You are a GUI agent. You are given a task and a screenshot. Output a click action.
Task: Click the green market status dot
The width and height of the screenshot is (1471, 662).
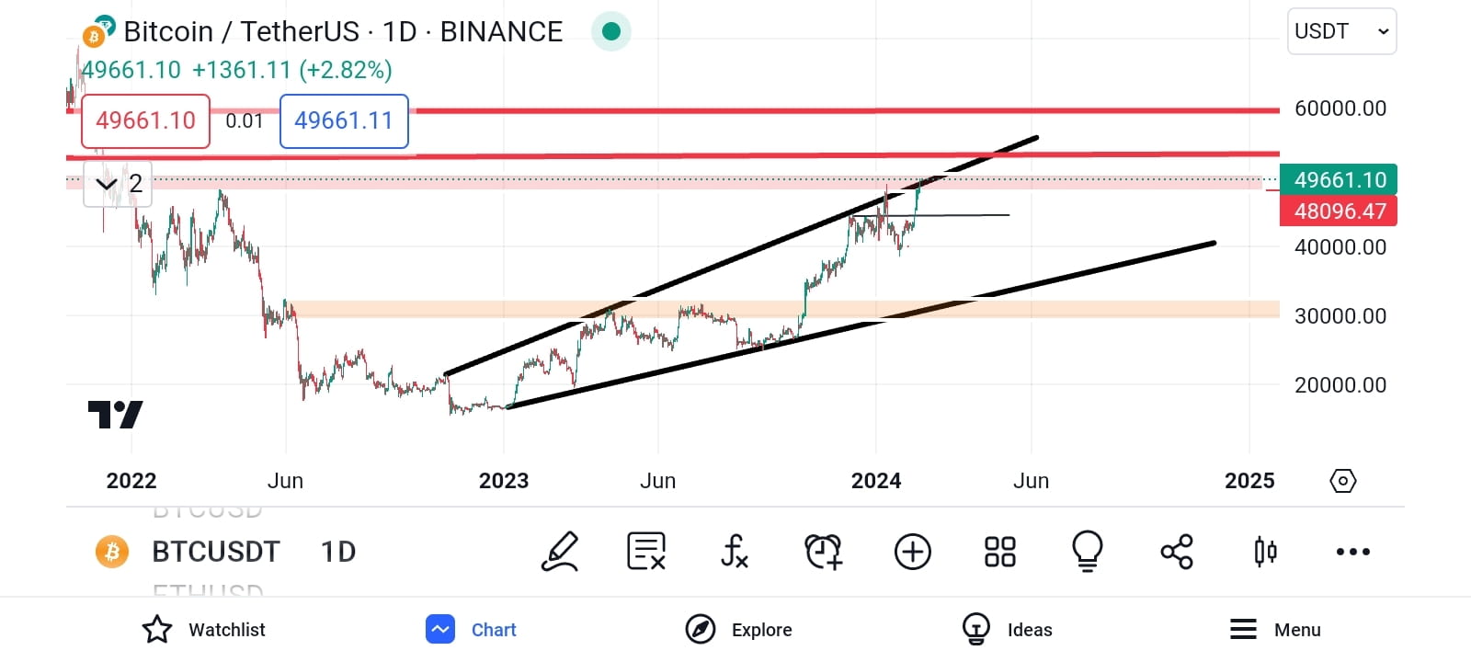(x=610, y=31)
